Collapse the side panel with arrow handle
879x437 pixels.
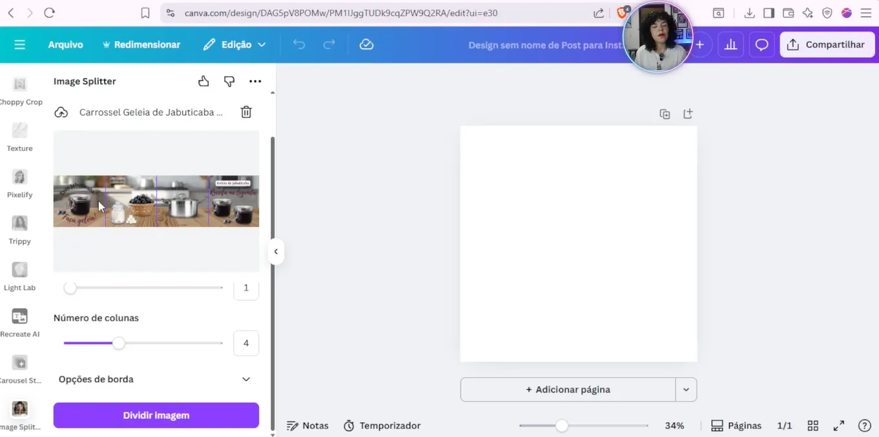pyautogui.click(x=276, y=251)
